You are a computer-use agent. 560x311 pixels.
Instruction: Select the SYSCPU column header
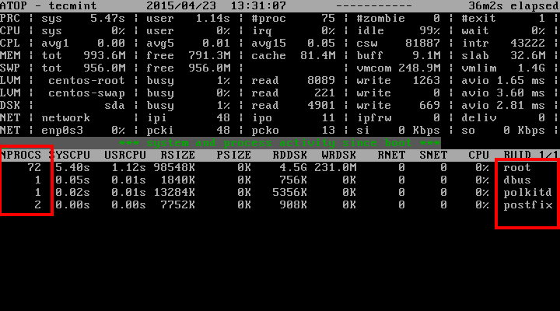click(75, 155)
